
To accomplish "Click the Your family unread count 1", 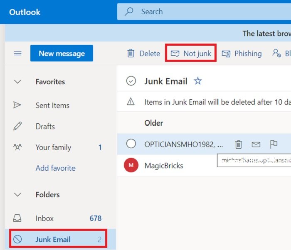I will 100,147.
